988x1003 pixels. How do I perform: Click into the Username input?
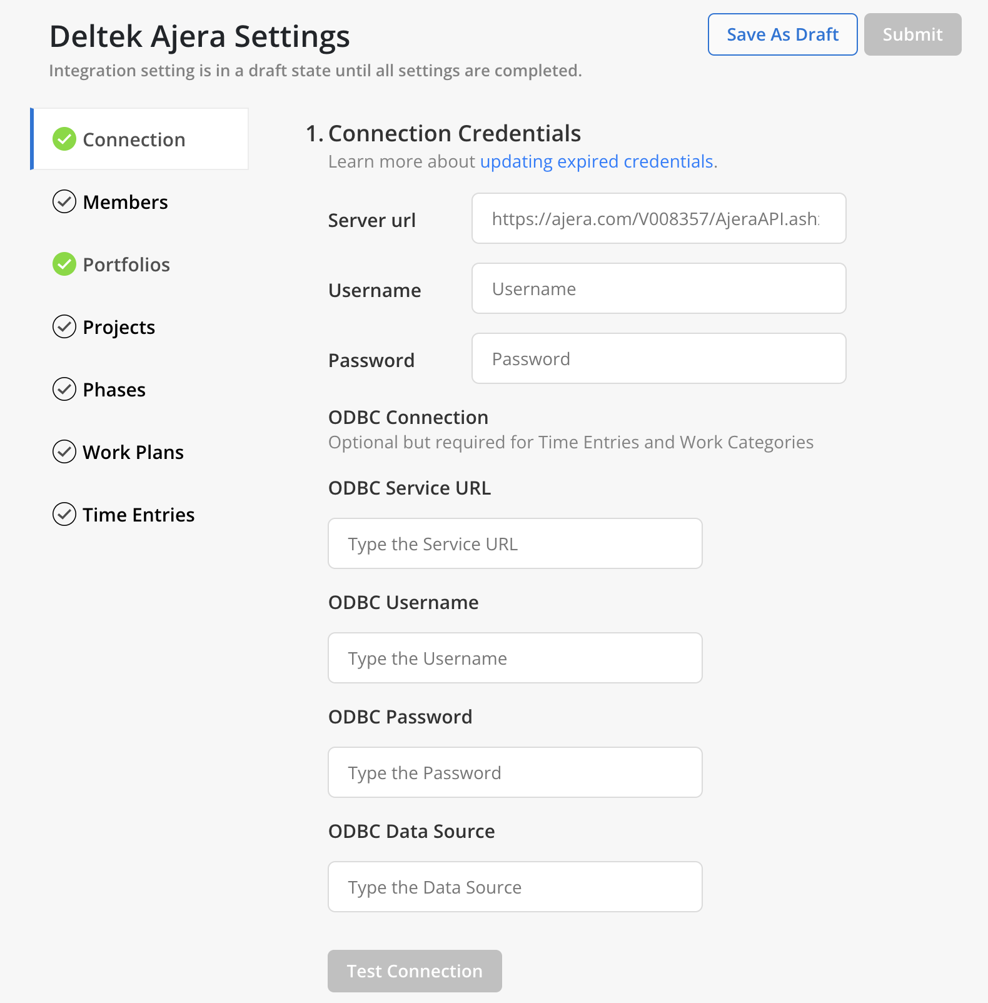658,288
